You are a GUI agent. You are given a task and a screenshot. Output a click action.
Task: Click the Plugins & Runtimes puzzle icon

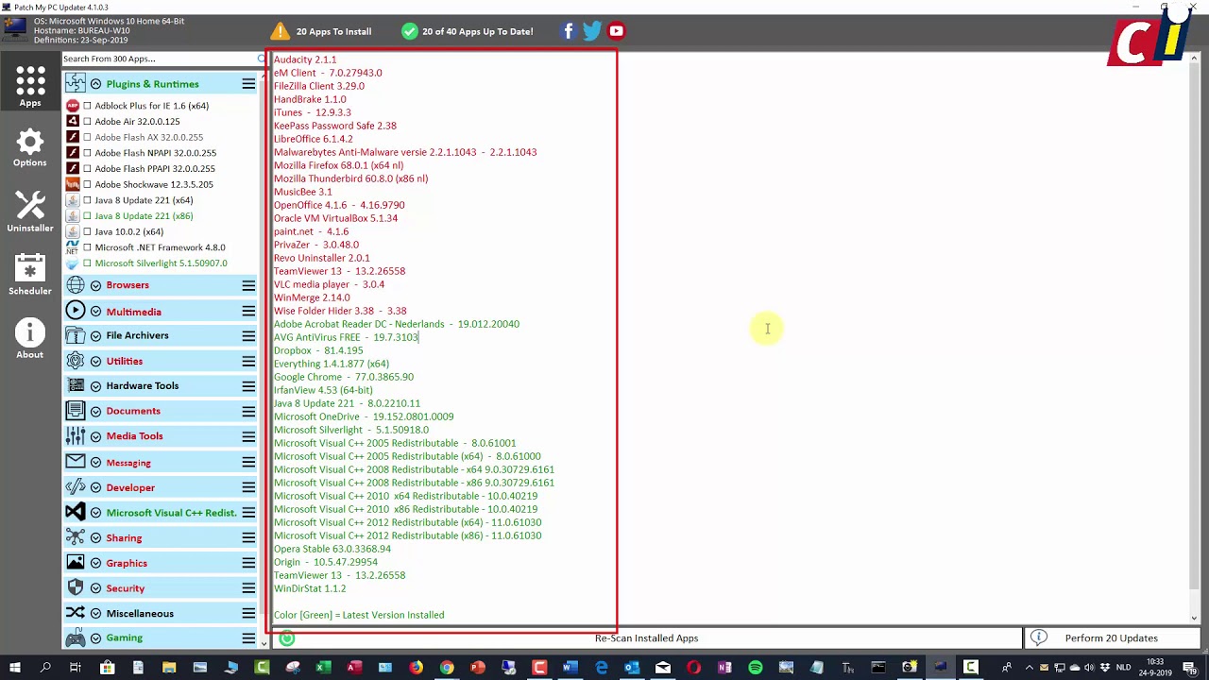(76, 83)
